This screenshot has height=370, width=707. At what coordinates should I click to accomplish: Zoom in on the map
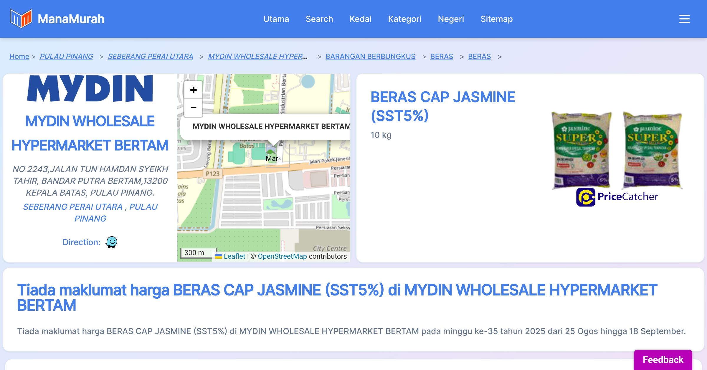tap(193, 90)
